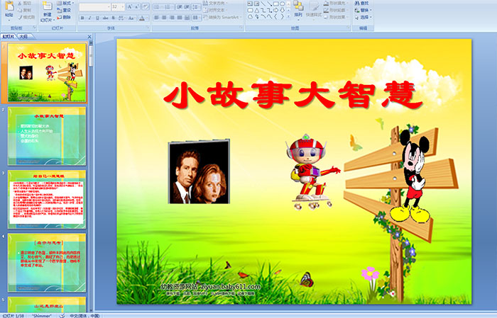Open the Shape Fill (形状填充) menu

[x=336, y=3]
